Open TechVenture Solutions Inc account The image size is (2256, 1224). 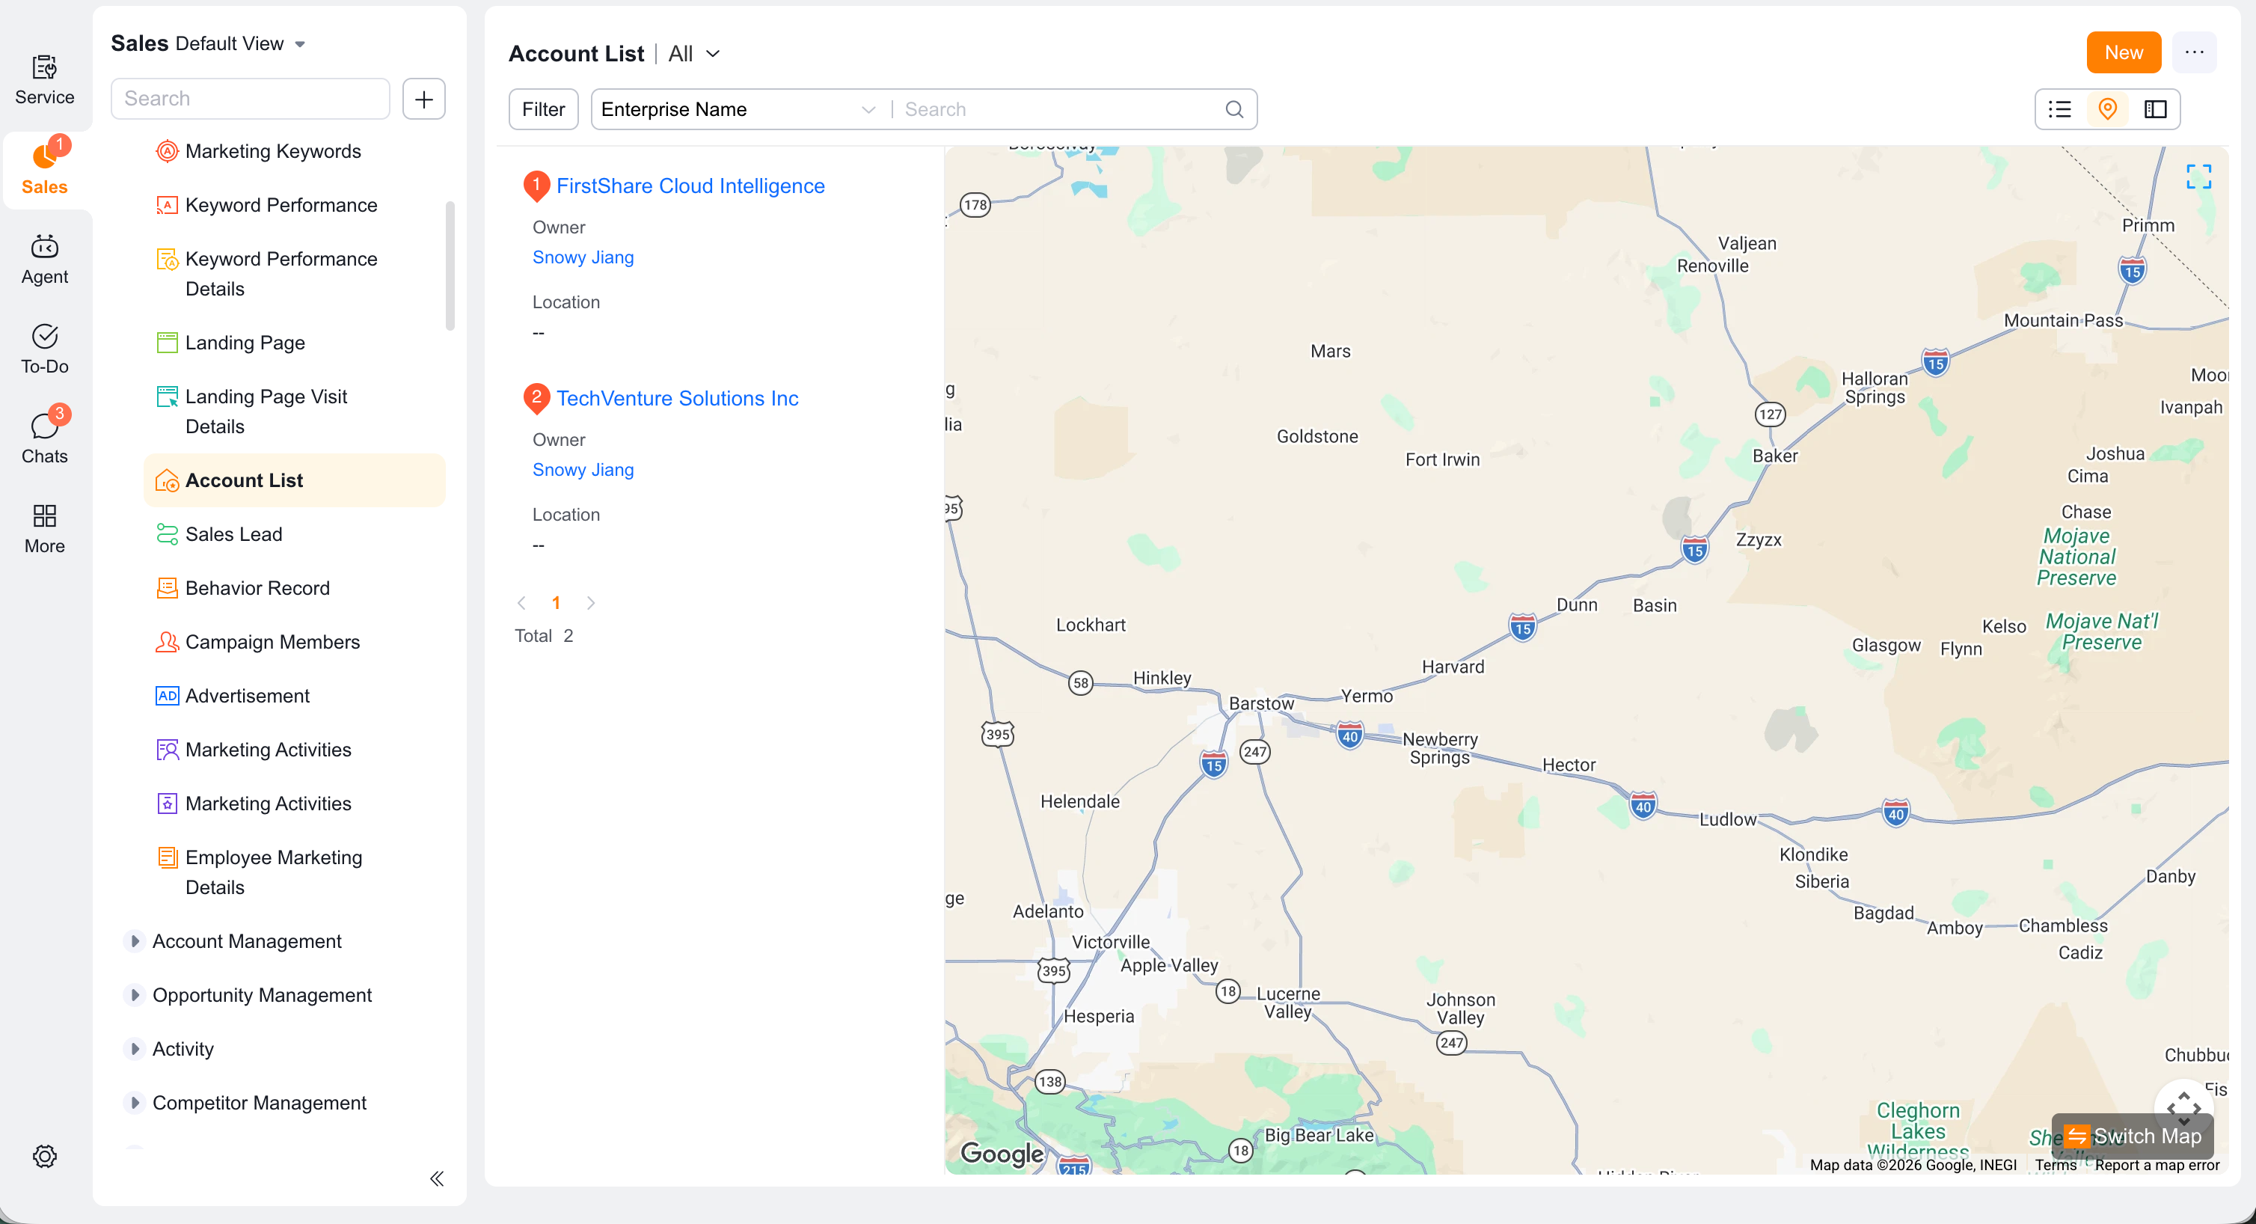coord(677,399)
